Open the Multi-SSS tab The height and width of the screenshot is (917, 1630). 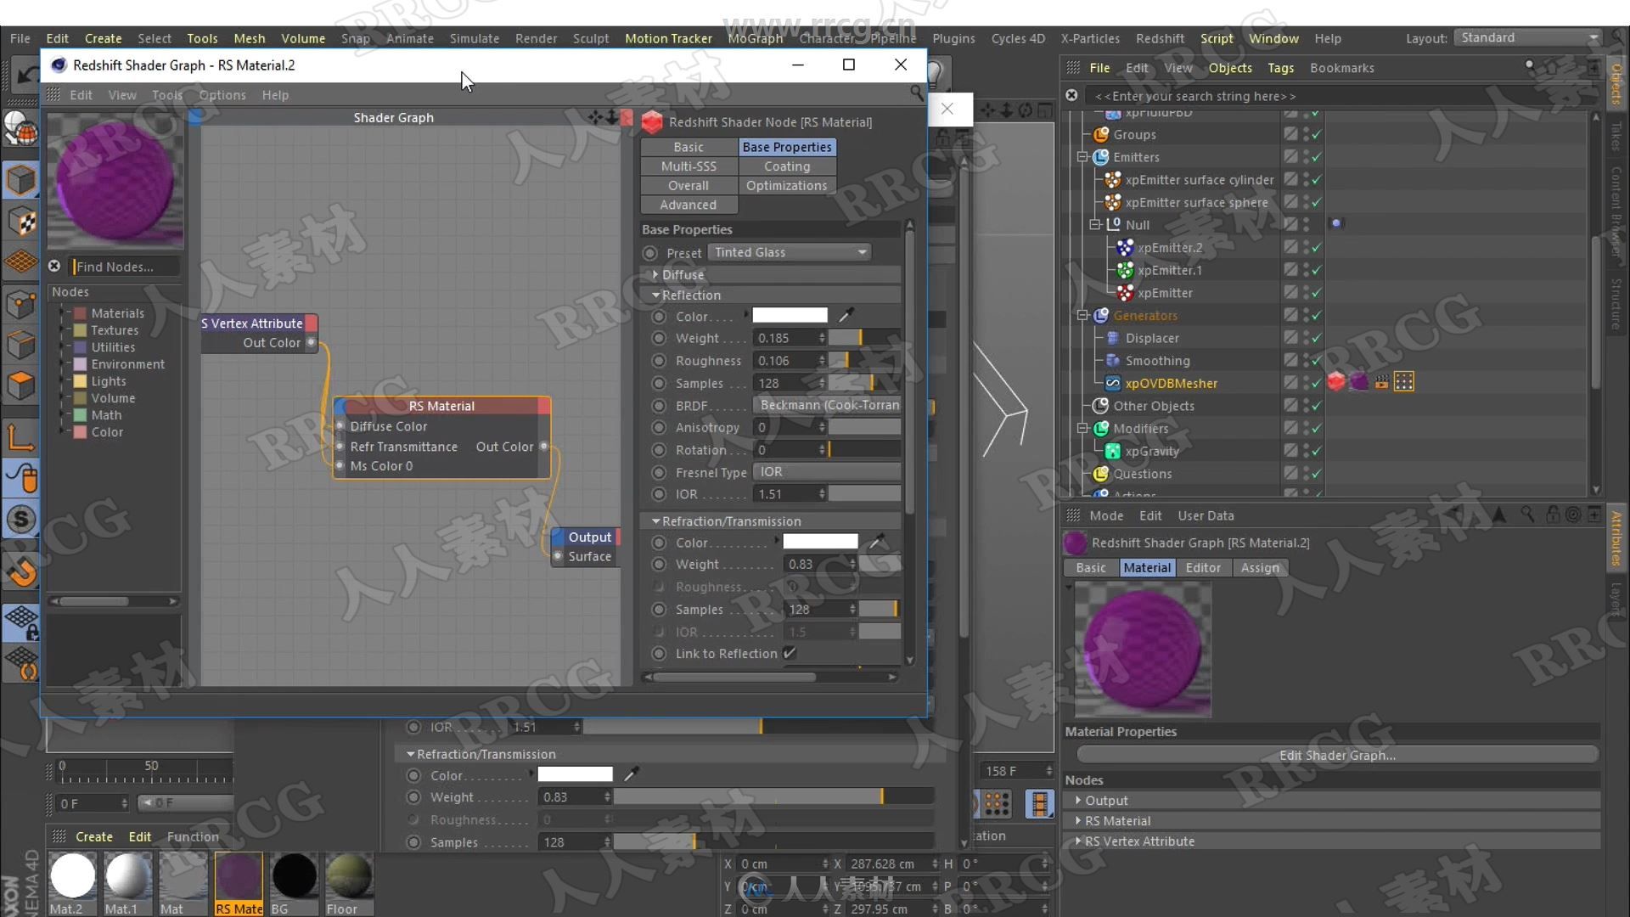coord(689,166)
